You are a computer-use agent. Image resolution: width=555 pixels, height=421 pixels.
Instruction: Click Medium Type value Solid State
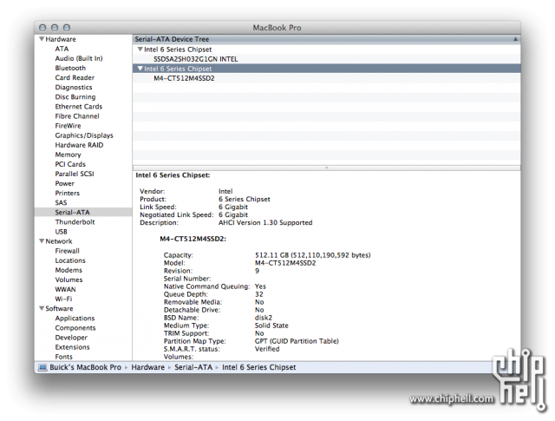(271, 326)
